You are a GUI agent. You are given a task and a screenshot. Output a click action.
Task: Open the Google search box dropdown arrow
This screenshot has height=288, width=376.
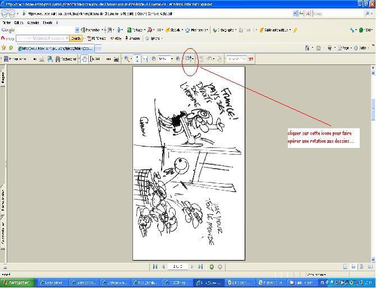point(77,30)
